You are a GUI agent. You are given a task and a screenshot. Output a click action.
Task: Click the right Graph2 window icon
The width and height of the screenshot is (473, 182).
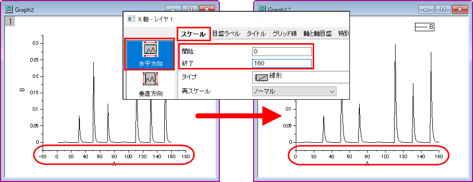point(262,9)
